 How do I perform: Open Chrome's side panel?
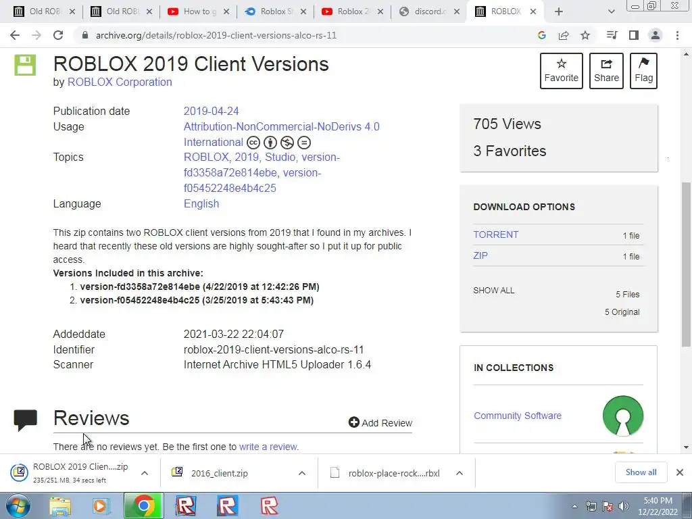click(634, 35)
